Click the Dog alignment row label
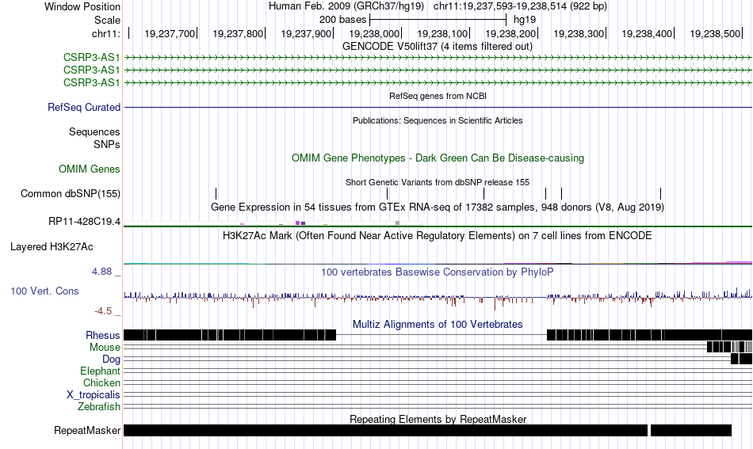753x449 pixels. coord(111,360)
